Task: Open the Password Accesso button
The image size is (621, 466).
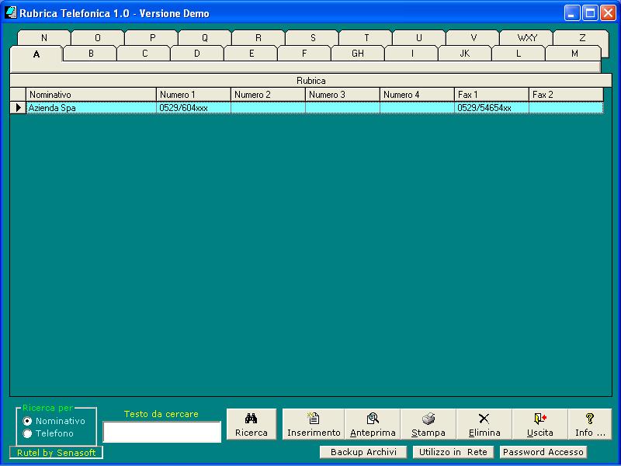Action: point(543,452)
